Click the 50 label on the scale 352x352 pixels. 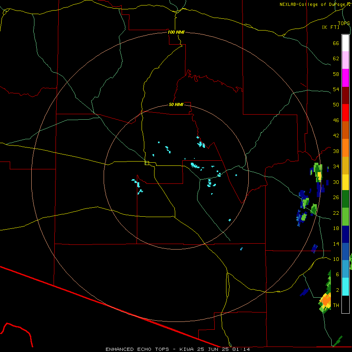click(336, 105)
